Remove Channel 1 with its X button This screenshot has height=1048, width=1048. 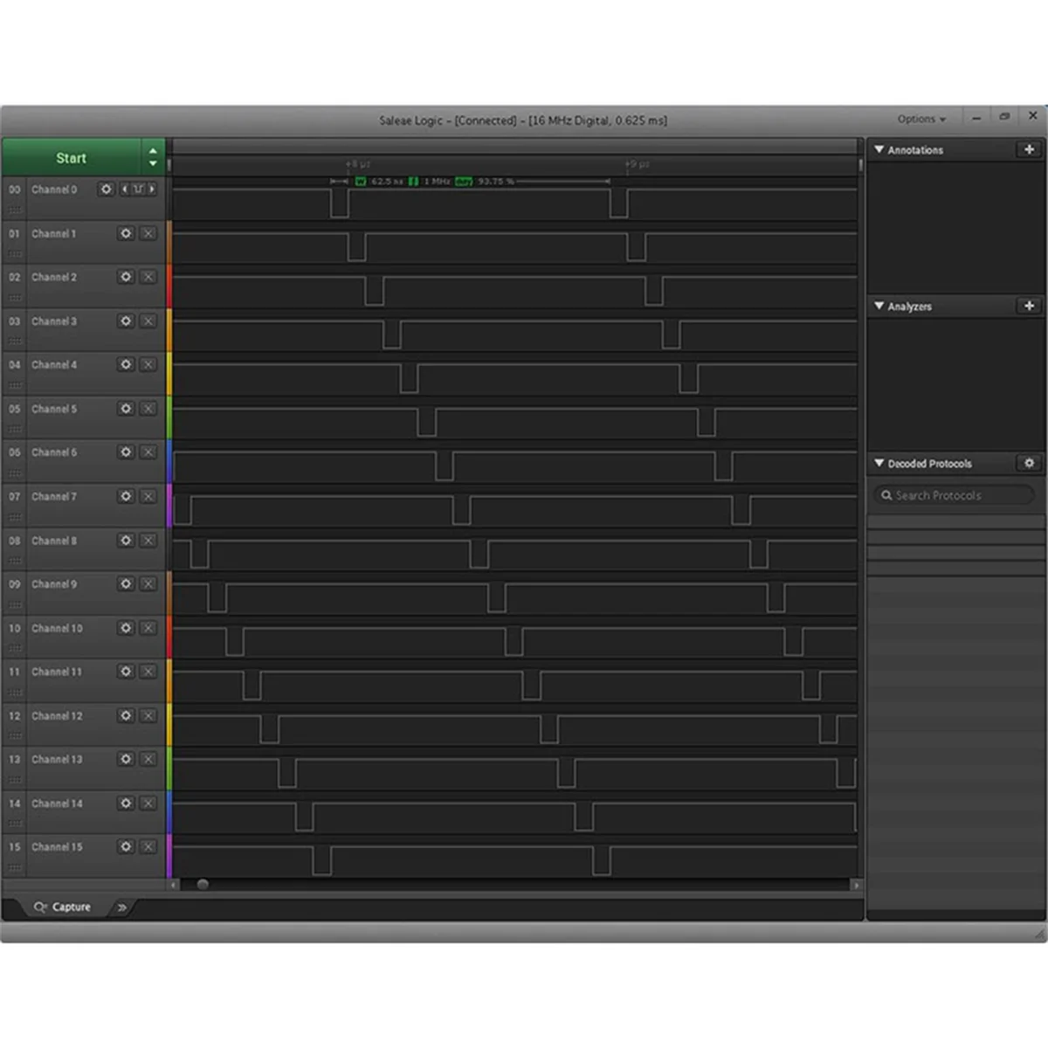(x=148, y=233)
